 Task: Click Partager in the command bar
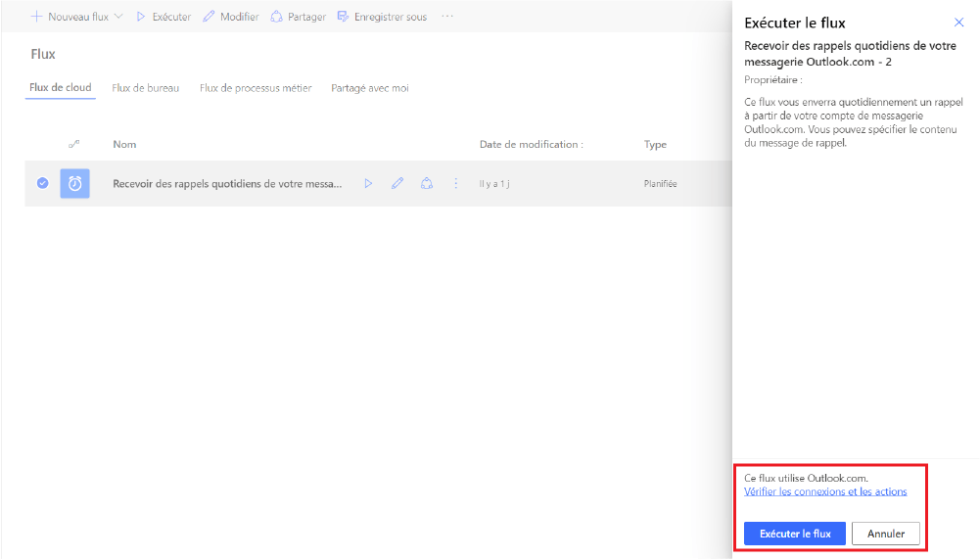point(298,17)
